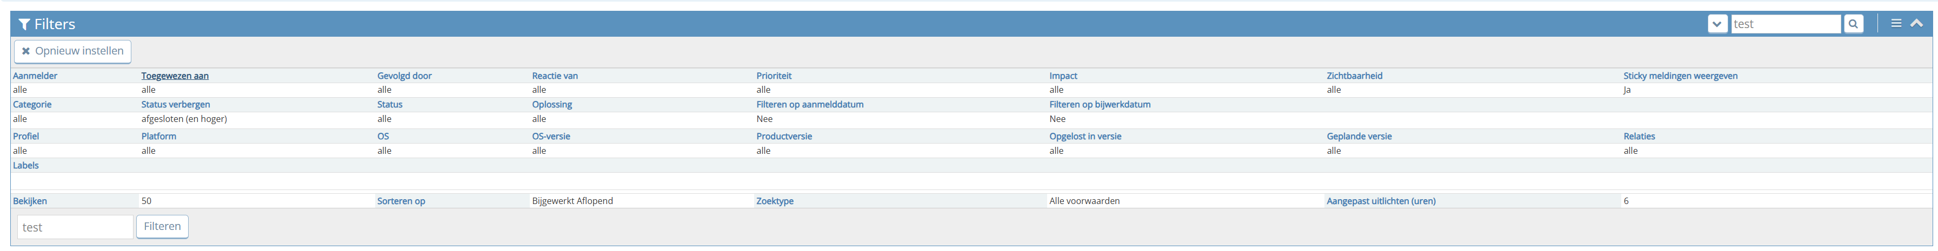Open the Aanmelder filter
This screenshot has width=1938, height=251.
(35, 76)
